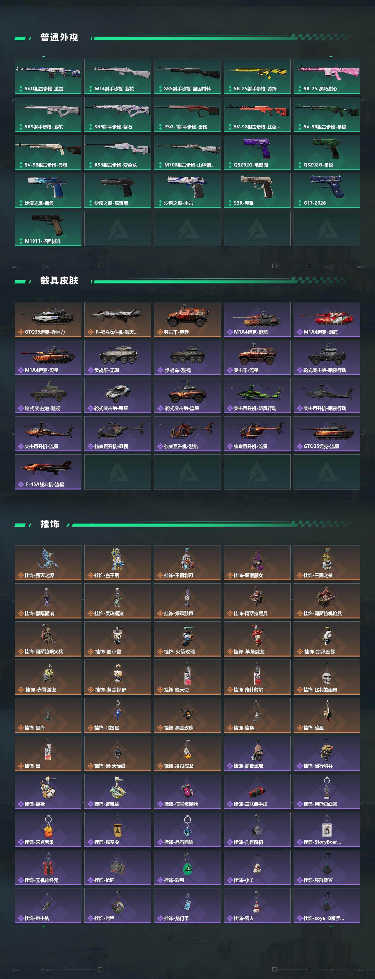Click the F-45A战斗机-航天 jet skin card
The image size is (375, 979).
click(x=118, y=319)
